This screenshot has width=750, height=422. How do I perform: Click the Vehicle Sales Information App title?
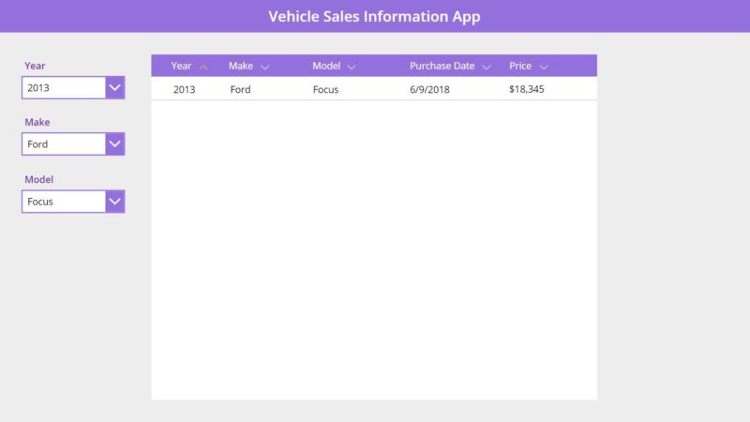click(374, 16)
